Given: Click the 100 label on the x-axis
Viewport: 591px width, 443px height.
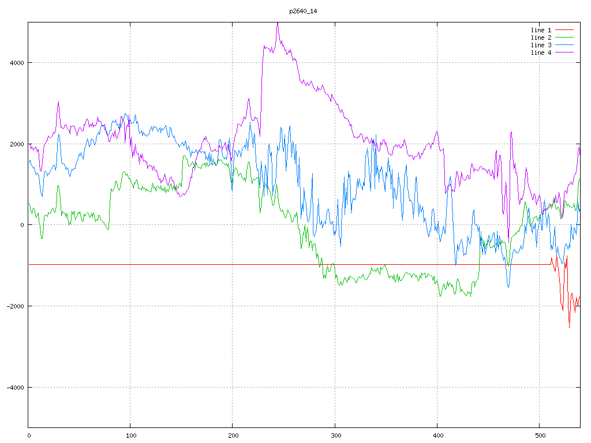Looking at the screenshot, I should click(130, 436).
